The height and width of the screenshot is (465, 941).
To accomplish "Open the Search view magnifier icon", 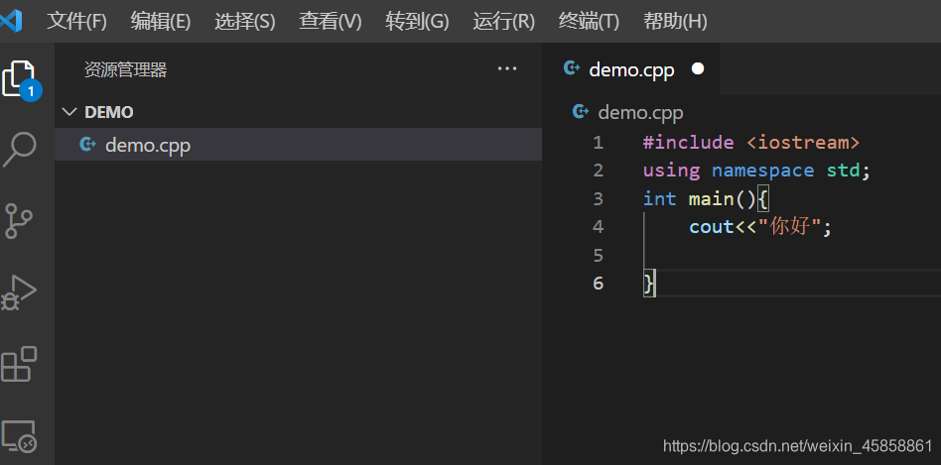I will click(19, 149).
